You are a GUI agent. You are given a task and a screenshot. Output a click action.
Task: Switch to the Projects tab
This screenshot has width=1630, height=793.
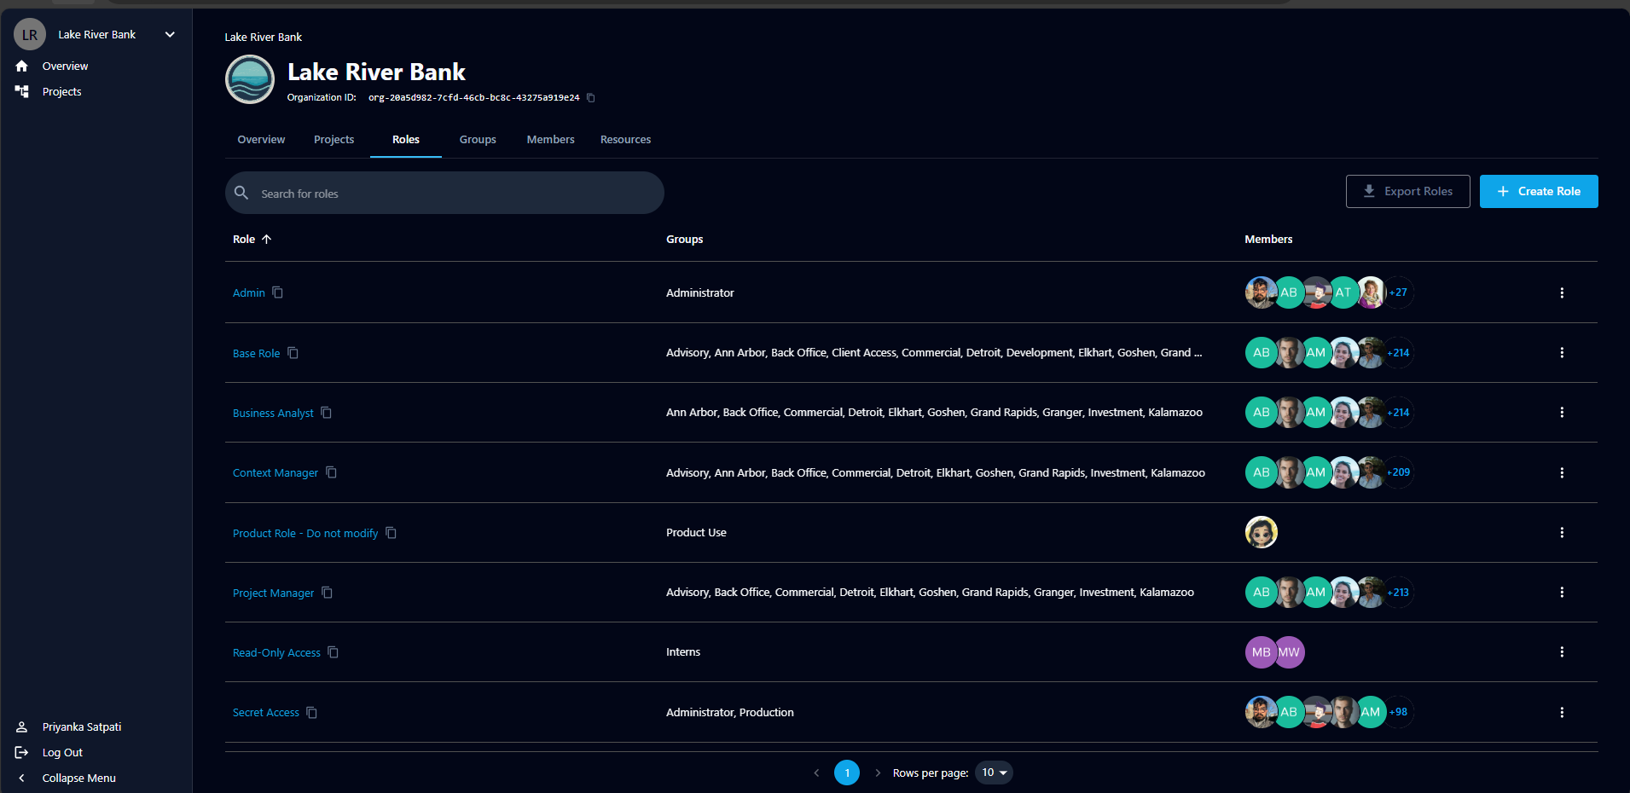(x=334, y=139)
